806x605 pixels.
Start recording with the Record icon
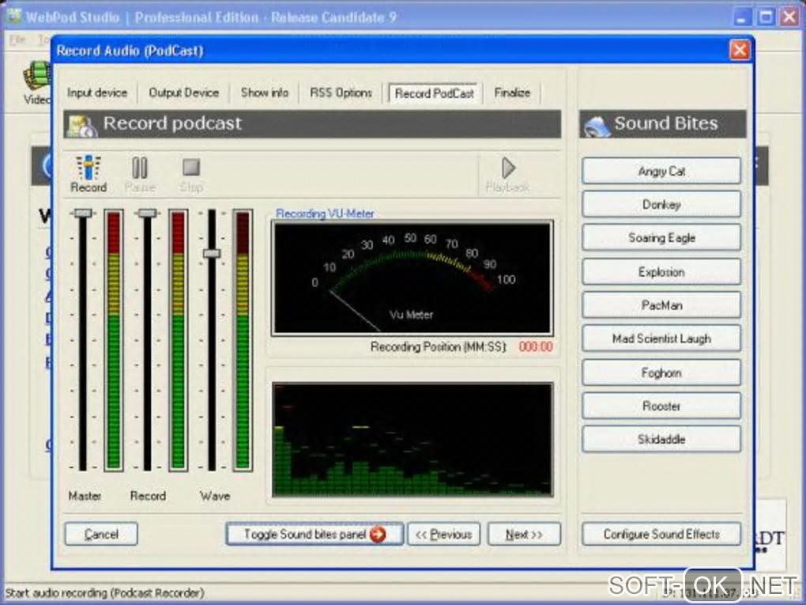click(x=89, y=168)
